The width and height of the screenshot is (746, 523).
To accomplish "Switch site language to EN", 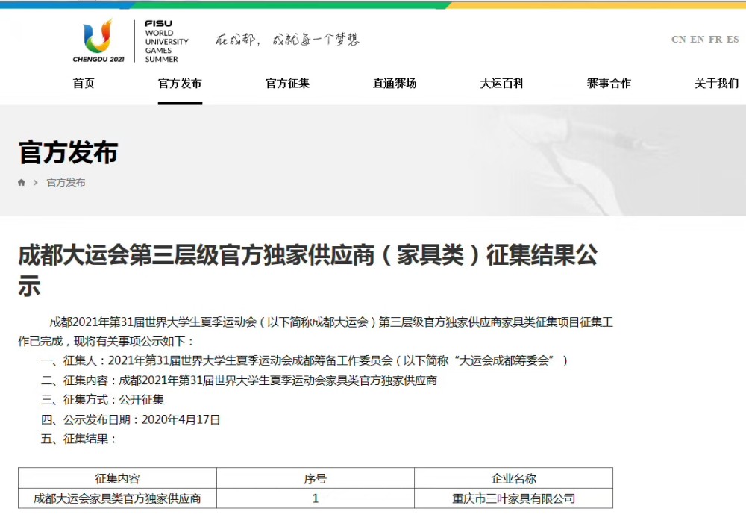I will [697, 40].
